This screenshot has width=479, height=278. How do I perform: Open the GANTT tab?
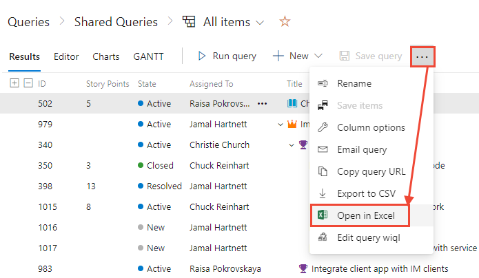click(x=148, y=56)
